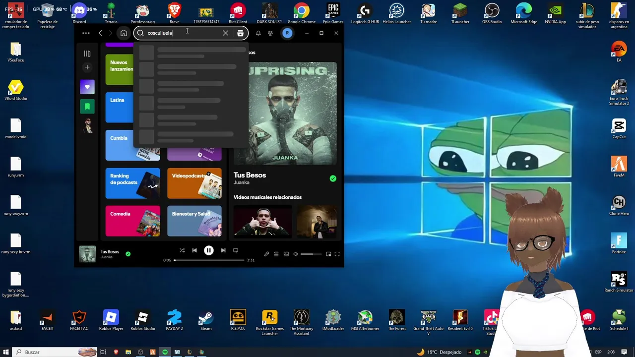Clear the Spotify search field
The height and width of the screenshot is (357, 635).
226,33
